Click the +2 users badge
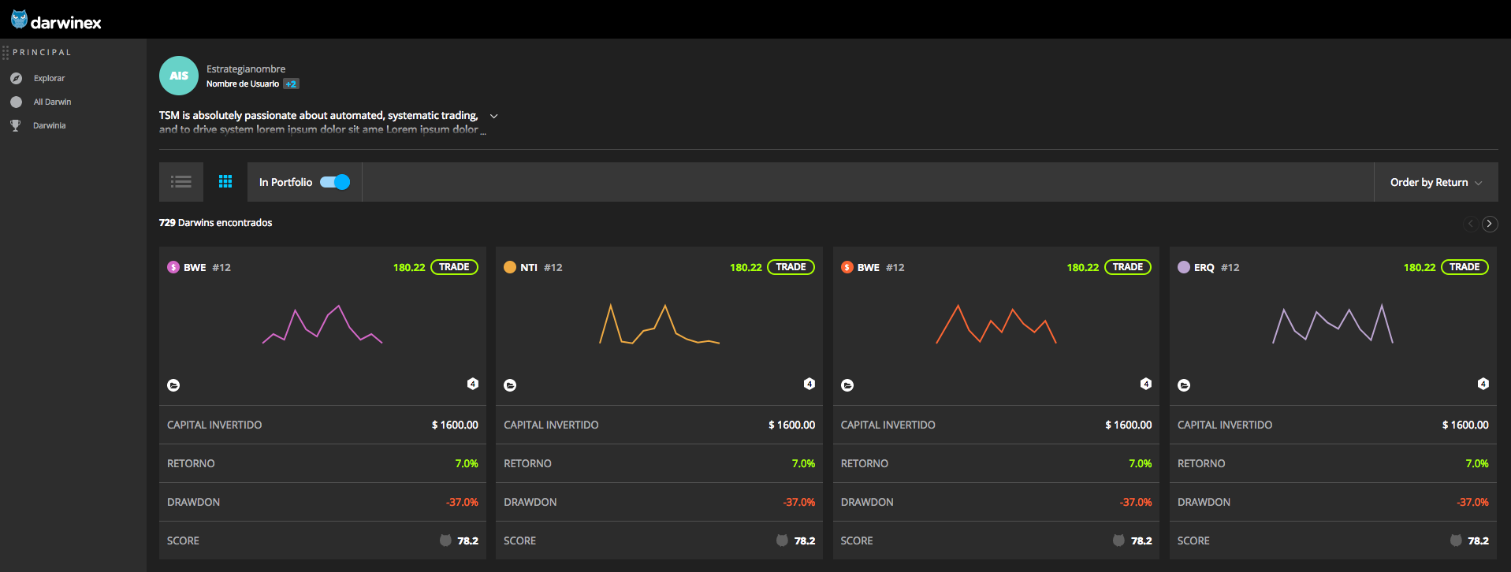The width and height of the screenshot is (1511, 572). point(291,84)
